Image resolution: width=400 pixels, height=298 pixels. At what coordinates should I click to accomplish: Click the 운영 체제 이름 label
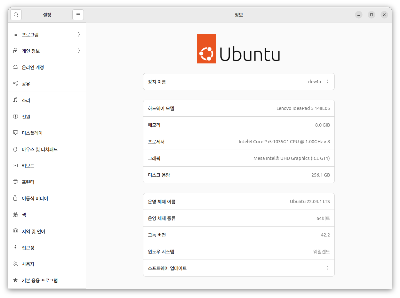(162, 202)
